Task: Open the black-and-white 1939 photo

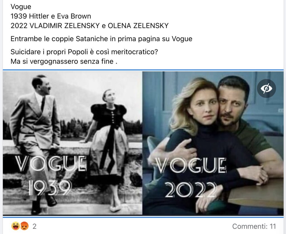Action: tap(72, 143)
